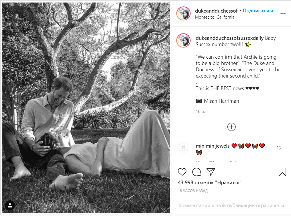Screen dimensions: 291x216
Task: Click the Подписаться follow link
Action: pyautogui.click(x=258, y=11)
